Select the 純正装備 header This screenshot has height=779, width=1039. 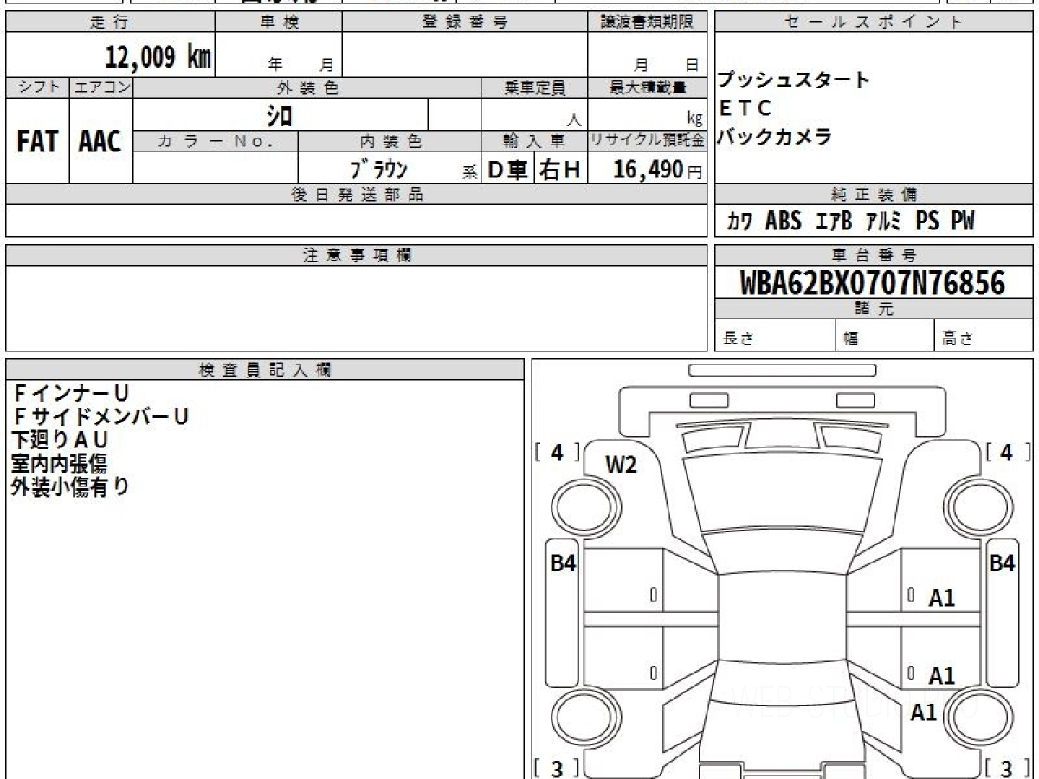874,195
